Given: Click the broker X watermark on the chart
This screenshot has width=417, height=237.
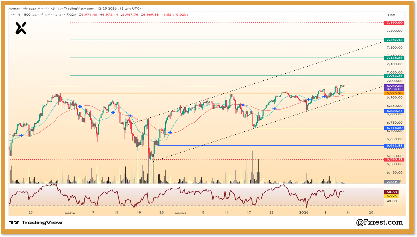Looking at the screenshot, I should pos(21,28).
